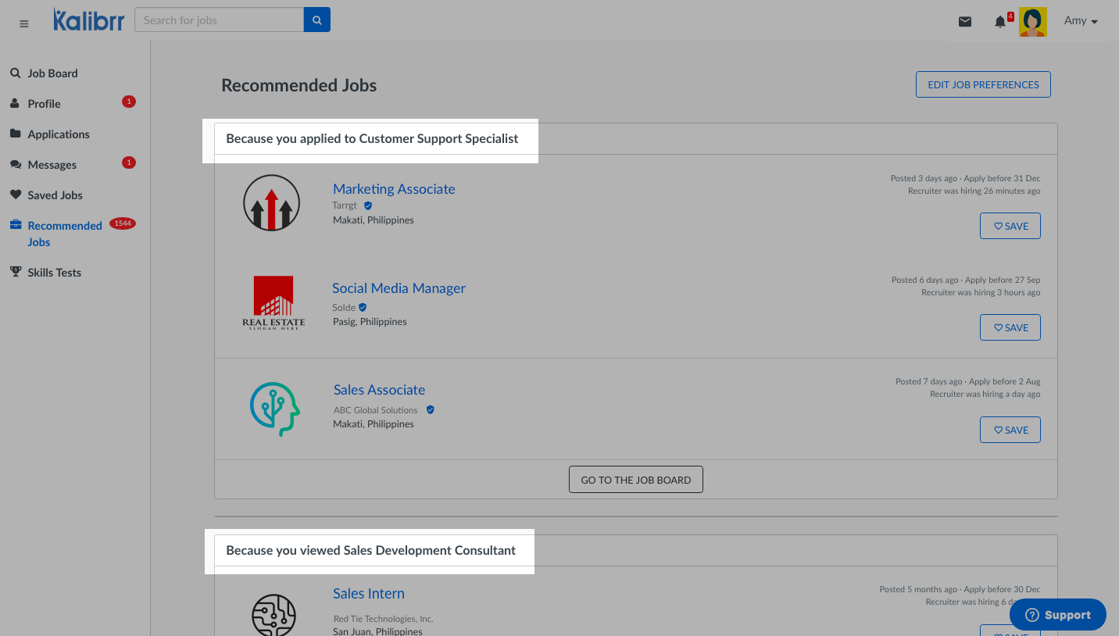Click Edit Job Preferences button
The image size is (1119, 636).
(982, 84)
